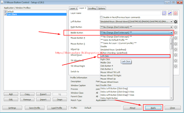184x113 pixels.
Task: Select Middle Click option
Action: [x=135, y=63]
